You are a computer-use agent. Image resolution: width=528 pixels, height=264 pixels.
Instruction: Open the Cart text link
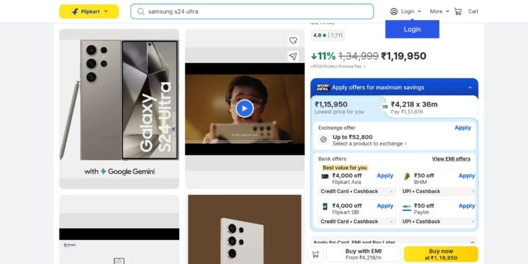[x=473, y=11]
